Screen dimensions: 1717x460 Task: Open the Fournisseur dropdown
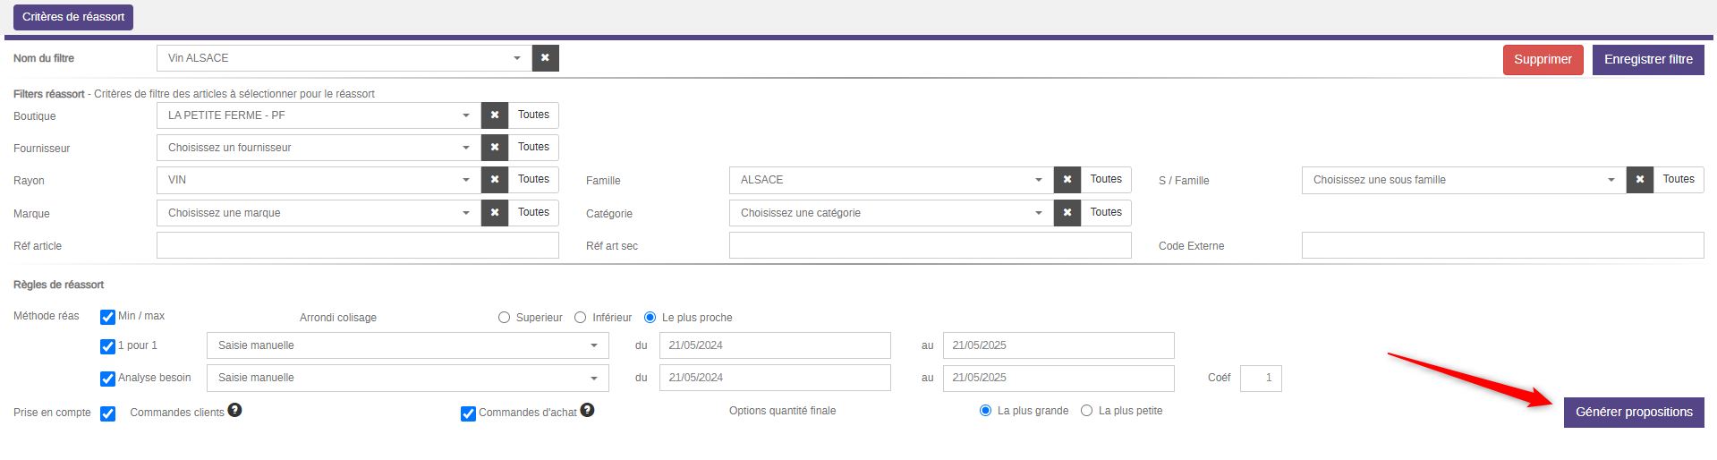(x=318, y=148)
